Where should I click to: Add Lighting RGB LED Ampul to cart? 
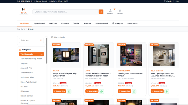pos(124,91)
